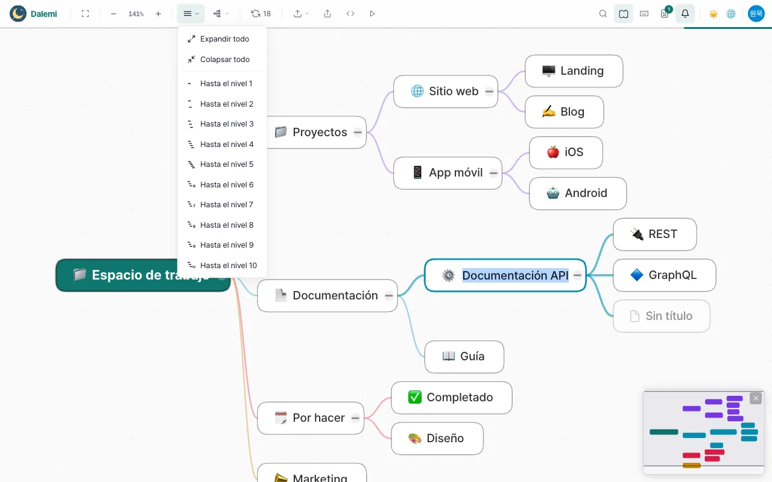Toggle the notifications bell
772x482 pixels.
pyautogui.click(x=685, y=13)
